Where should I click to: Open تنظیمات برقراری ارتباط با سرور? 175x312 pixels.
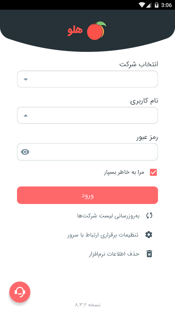tap(103, 235)
